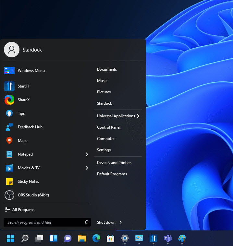Open Computer from the right column

(x=106, y=139)
